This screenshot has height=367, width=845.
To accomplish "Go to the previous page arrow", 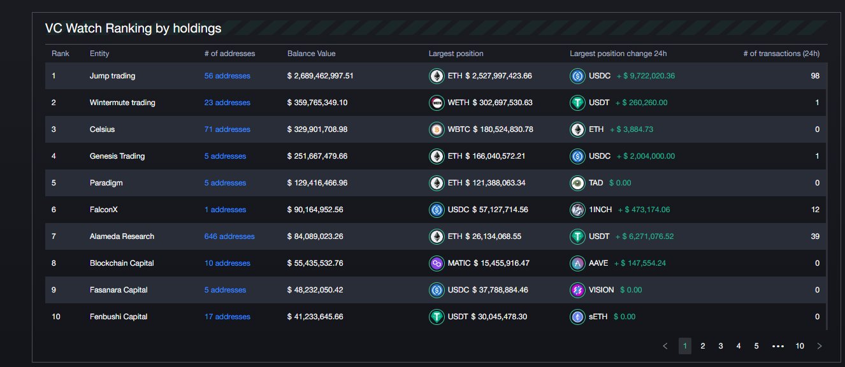I will coord(665,346).
